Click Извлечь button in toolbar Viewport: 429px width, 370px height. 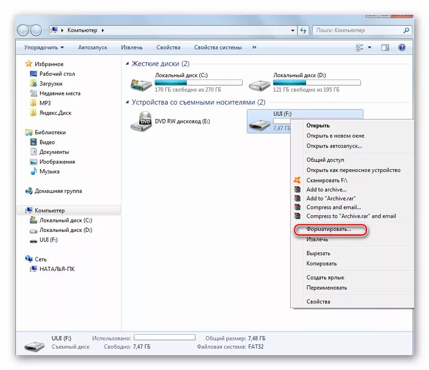tap(132, 48)
